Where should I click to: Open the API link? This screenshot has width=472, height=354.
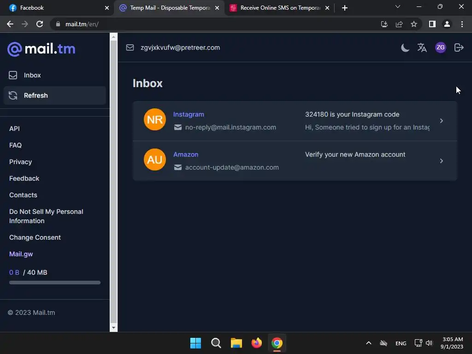(14, 129)
